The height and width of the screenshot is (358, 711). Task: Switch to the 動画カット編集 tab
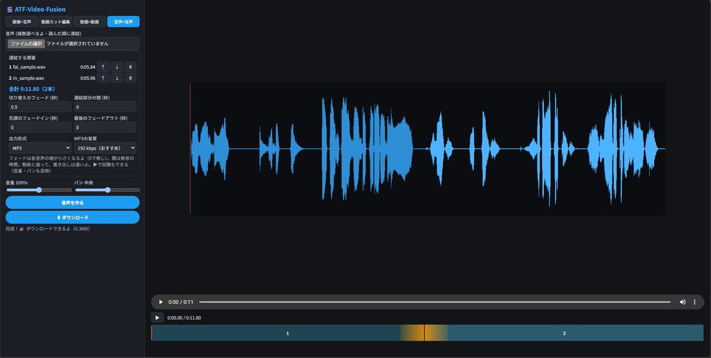click(56, 22)
